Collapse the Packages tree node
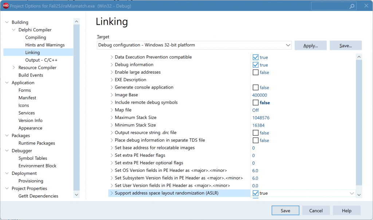Viewport: 373px width, 220px height. point(7,135)
